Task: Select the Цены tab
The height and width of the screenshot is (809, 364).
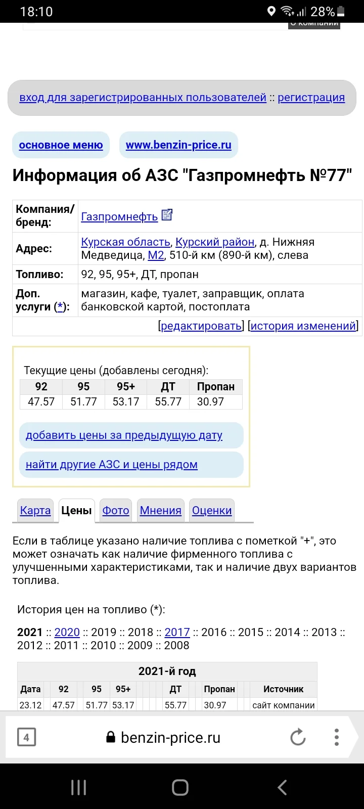Action: 76,510
